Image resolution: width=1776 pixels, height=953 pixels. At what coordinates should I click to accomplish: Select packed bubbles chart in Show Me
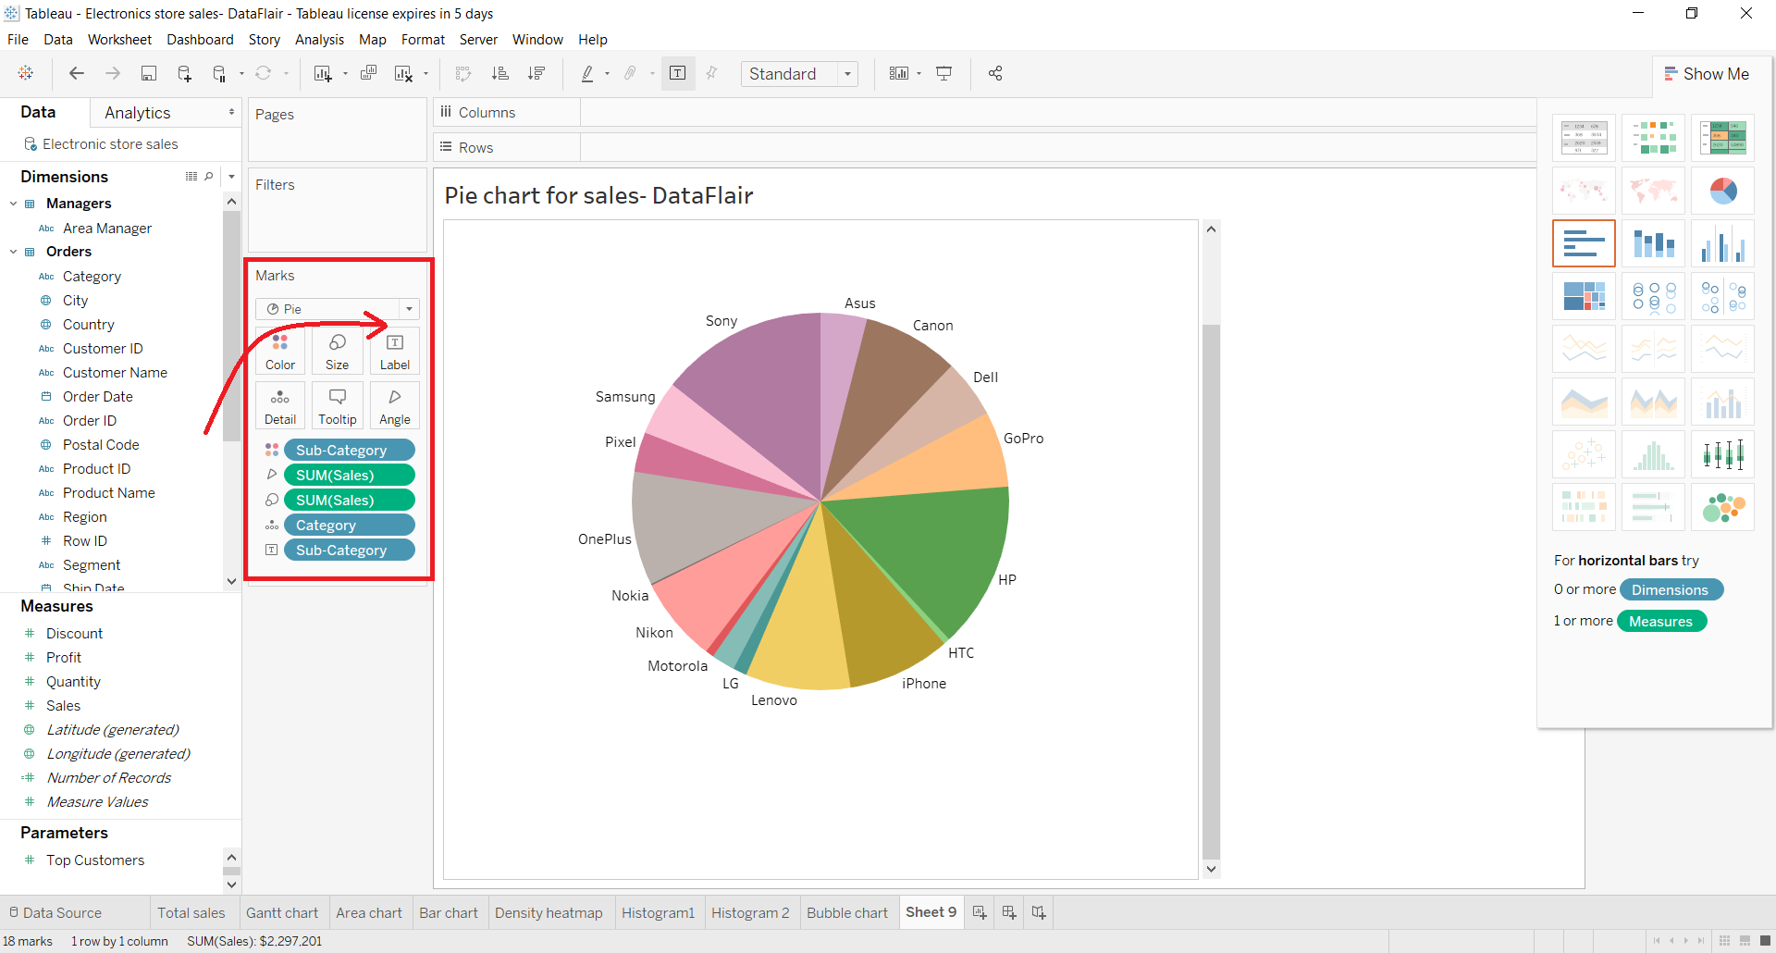(x=1723, y=507)
